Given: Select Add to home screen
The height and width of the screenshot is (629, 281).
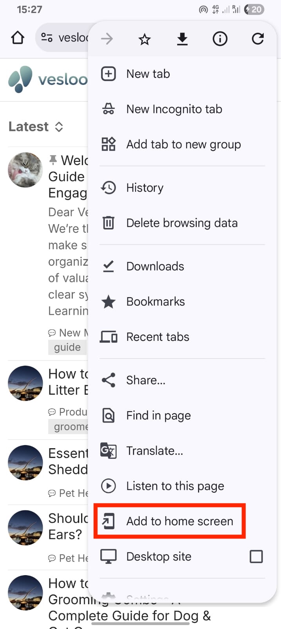Looking at the screenshot, I should coord(179,521).
